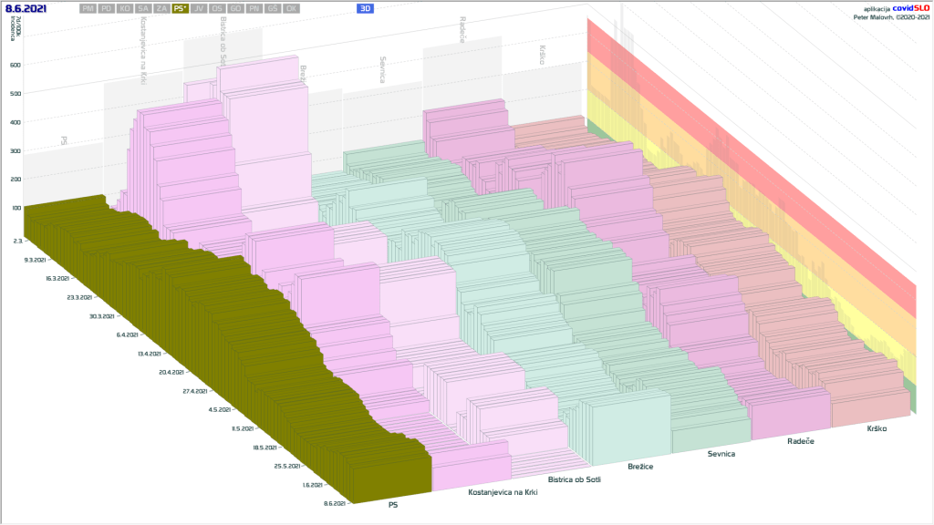Select the OS region button
Image resolution: width=934 pixels, height=525 pixels.
pyautogui.click(x=217, y=8)
